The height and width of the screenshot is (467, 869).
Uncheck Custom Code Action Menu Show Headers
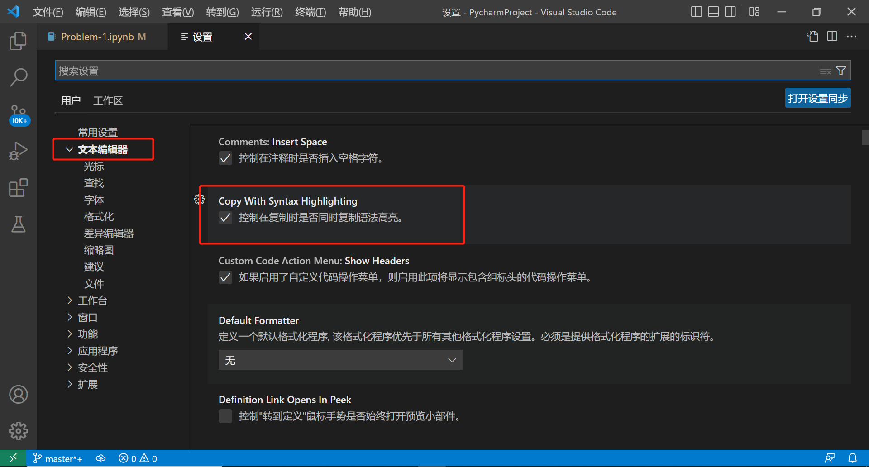(225, 277)
